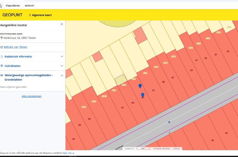
Task: Click the Alles openklappen link
Action: pos(31,96)
